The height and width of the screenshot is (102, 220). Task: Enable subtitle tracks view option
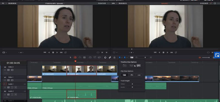pyautogui.click(x=131, y=65)
